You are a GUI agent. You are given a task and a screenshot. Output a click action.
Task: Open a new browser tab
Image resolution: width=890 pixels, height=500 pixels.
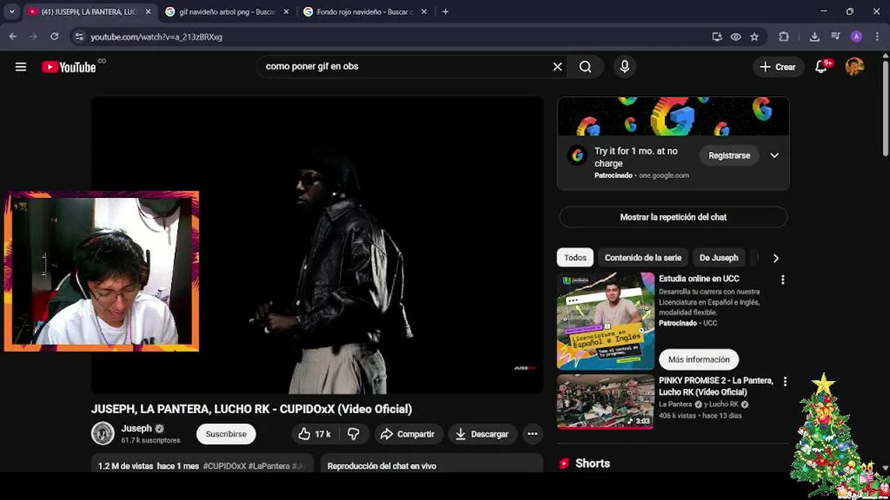point(445,12)
